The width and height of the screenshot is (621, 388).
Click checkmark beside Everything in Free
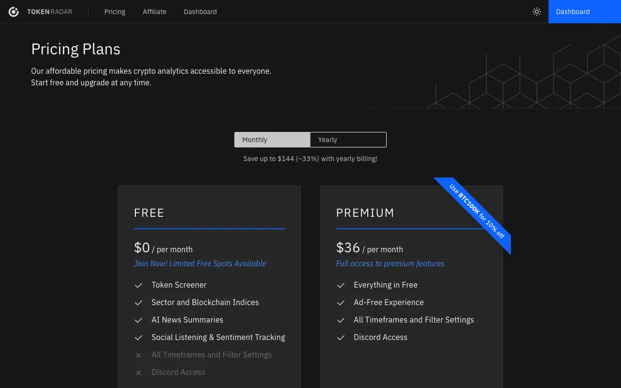click(341, 285)
